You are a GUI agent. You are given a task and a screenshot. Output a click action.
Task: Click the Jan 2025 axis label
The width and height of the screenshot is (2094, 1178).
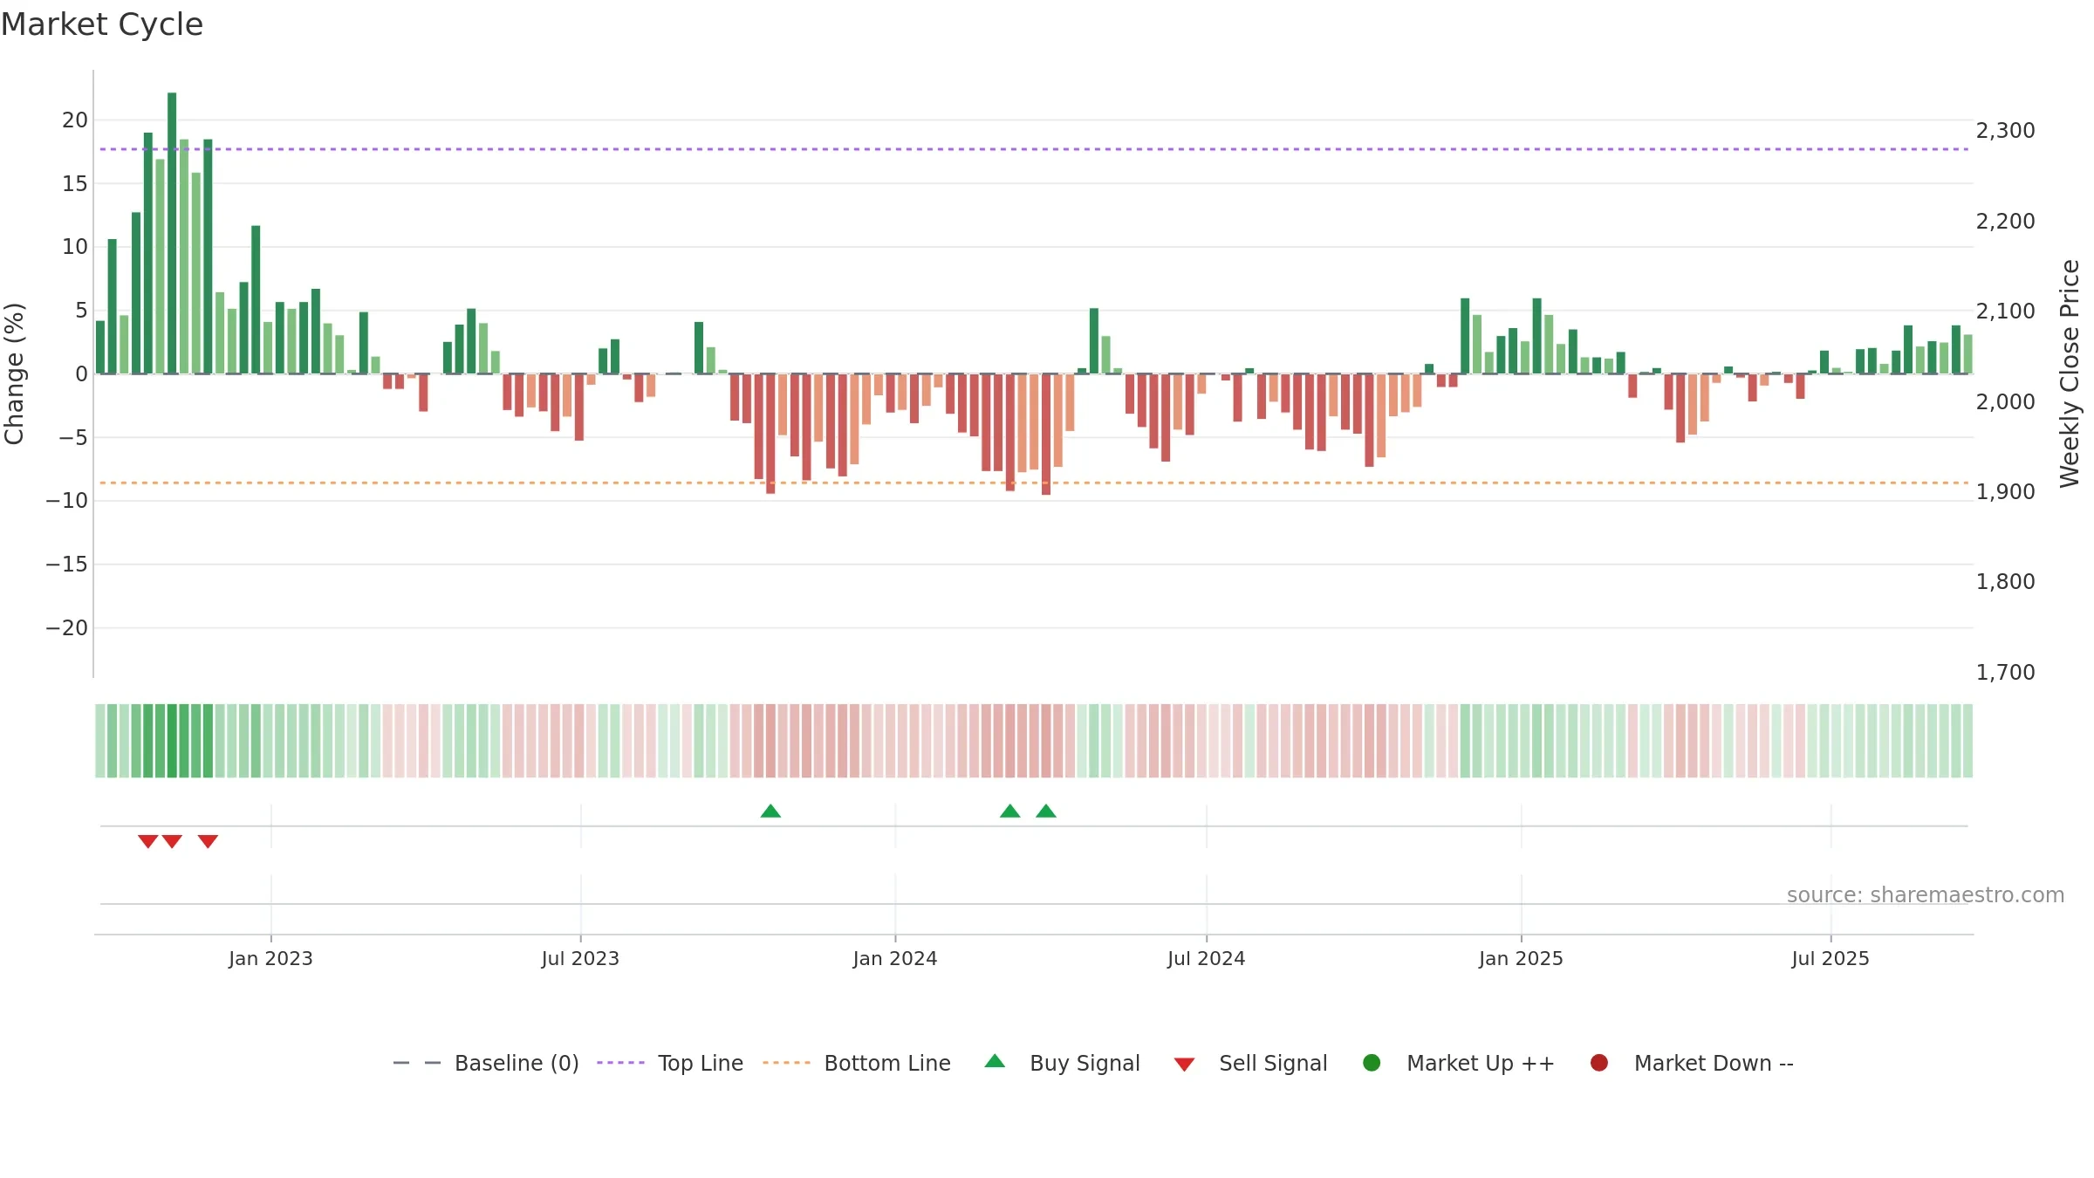pyautogui.click(x=1521, y=958)
